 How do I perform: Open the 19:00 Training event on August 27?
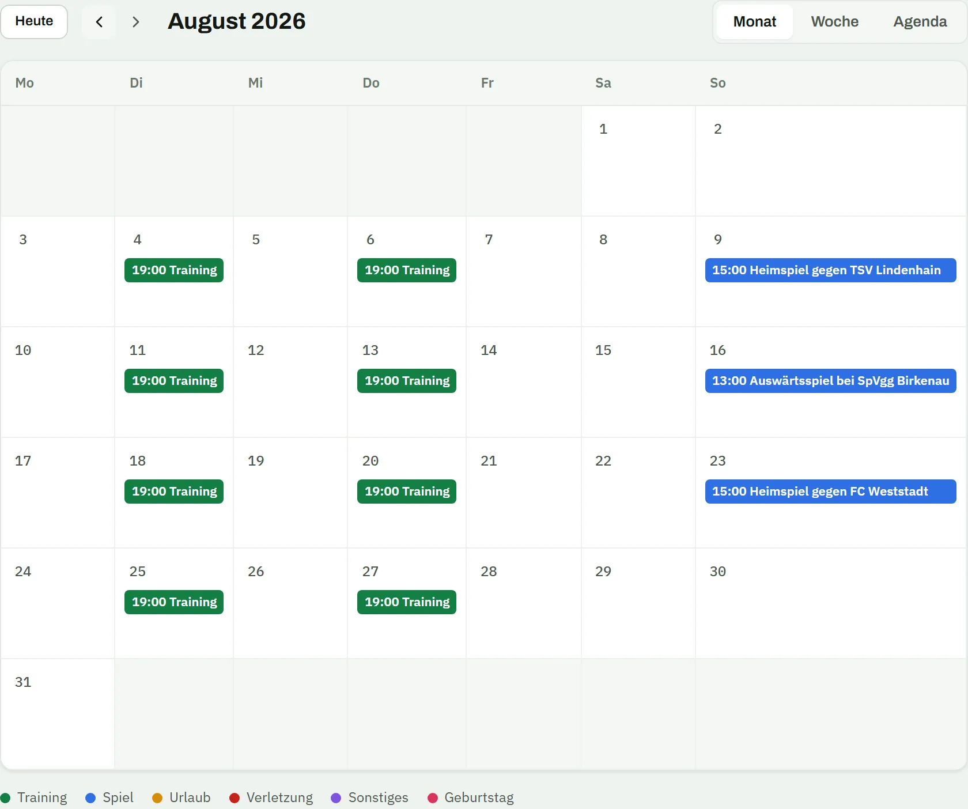click(x=407, y=602)
